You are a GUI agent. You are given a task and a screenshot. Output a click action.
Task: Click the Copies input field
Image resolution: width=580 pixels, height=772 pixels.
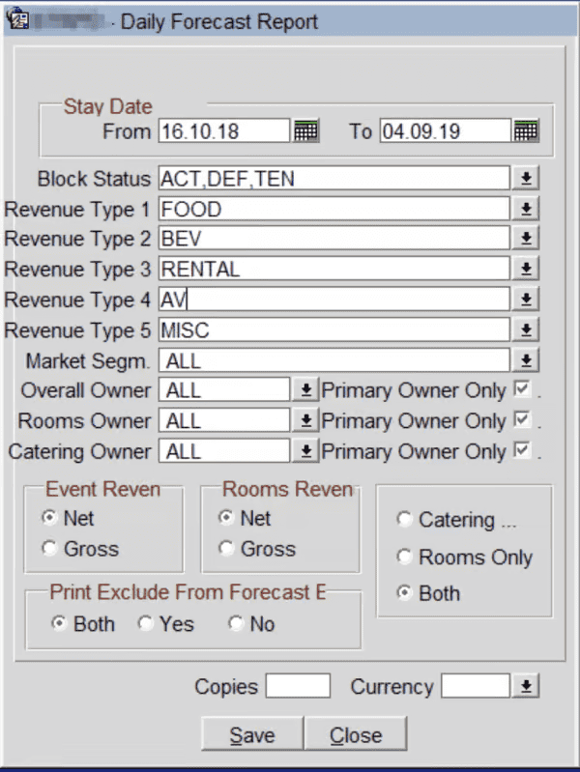[x=298, y=687]
